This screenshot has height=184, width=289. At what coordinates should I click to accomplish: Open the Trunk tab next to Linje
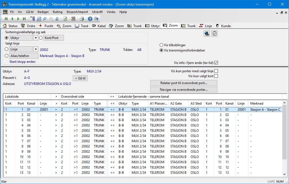(189, 26)
